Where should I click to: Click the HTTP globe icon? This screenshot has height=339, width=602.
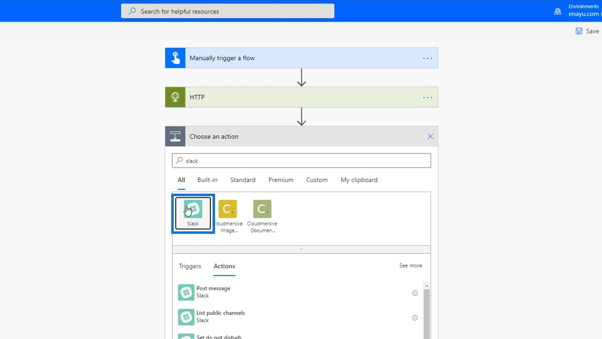tap(175, 97)
